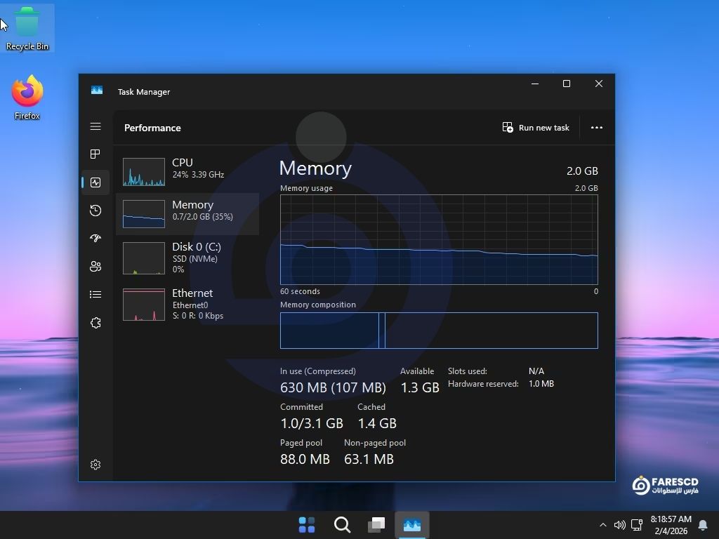Show hidden system tray icons chevron
The height and width of the screenshot is (539, 719).
coord(602,525)
